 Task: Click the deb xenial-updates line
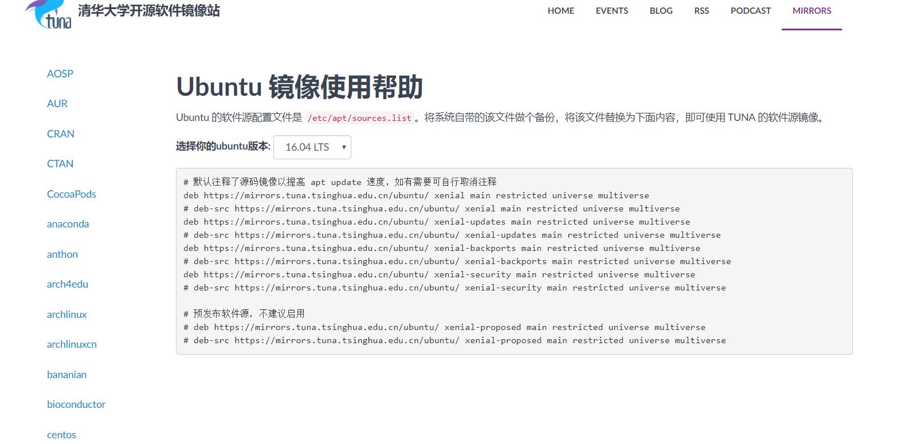437,222
